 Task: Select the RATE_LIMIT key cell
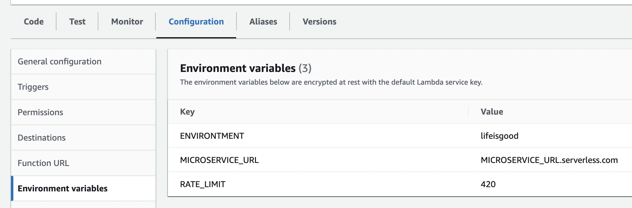[202, 184]
